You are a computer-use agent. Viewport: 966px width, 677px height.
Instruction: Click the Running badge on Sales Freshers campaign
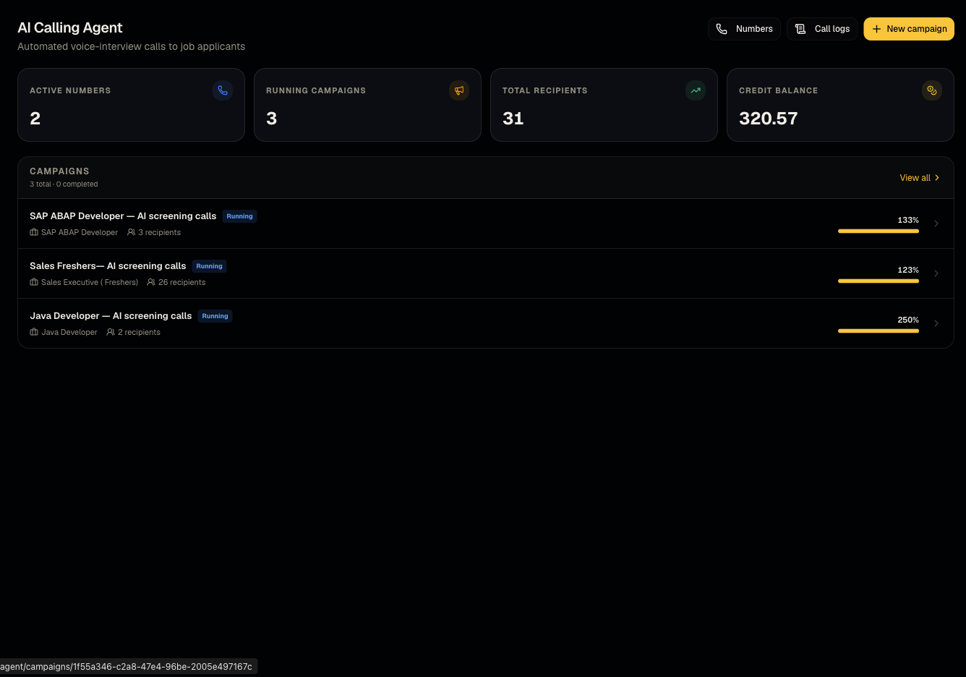210,266
